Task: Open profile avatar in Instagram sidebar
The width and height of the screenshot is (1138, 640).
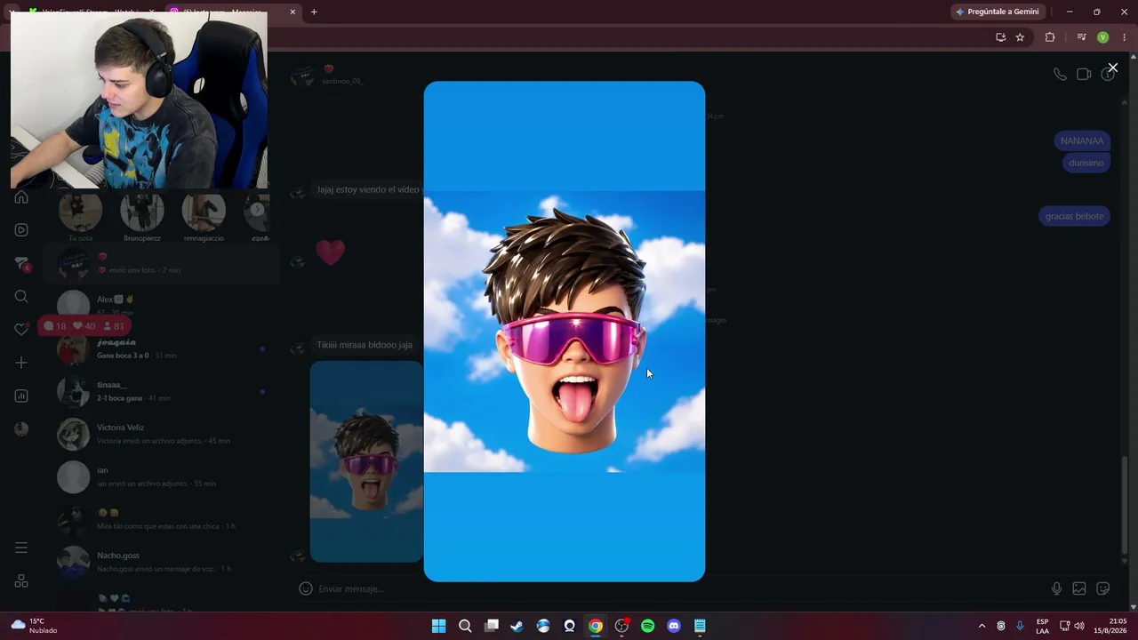Action: 21,429
